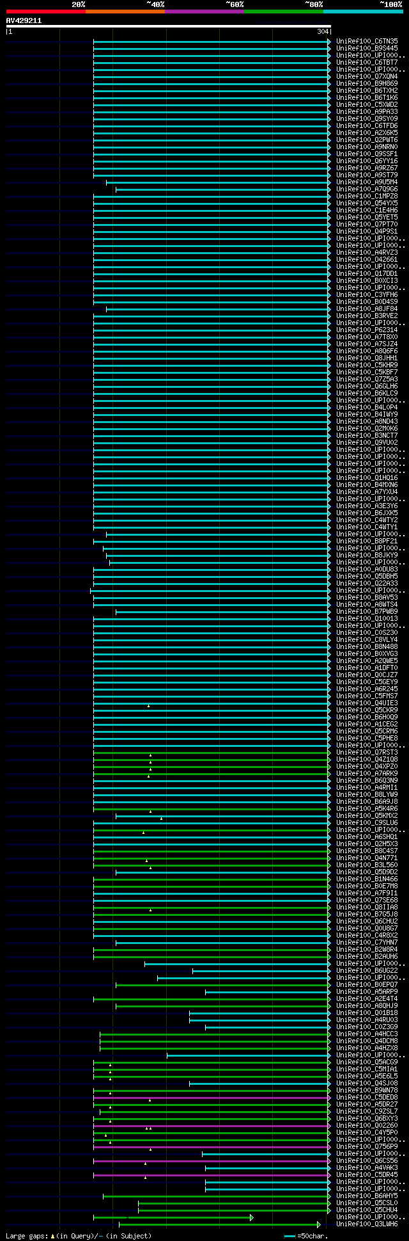409x1241 pixels.
Task: Select the UniRef100_B6AHY5 label
Action: pyautogui.click(x=367, y=1196)
